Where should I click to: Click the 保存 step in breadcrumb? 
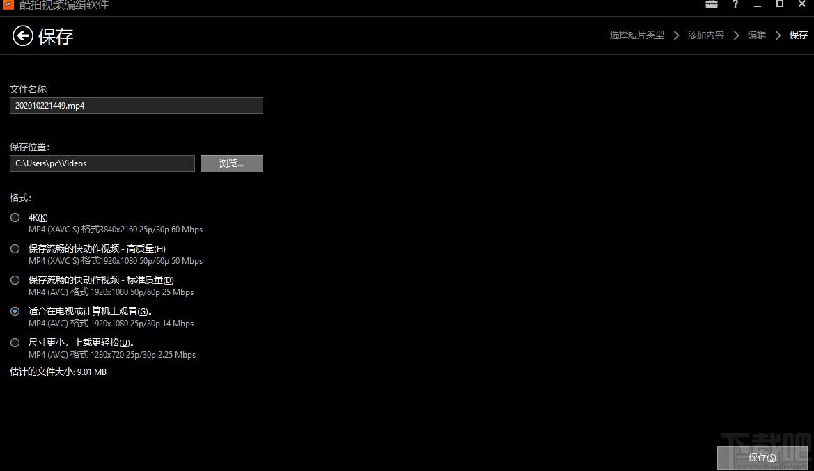(798, 35)
